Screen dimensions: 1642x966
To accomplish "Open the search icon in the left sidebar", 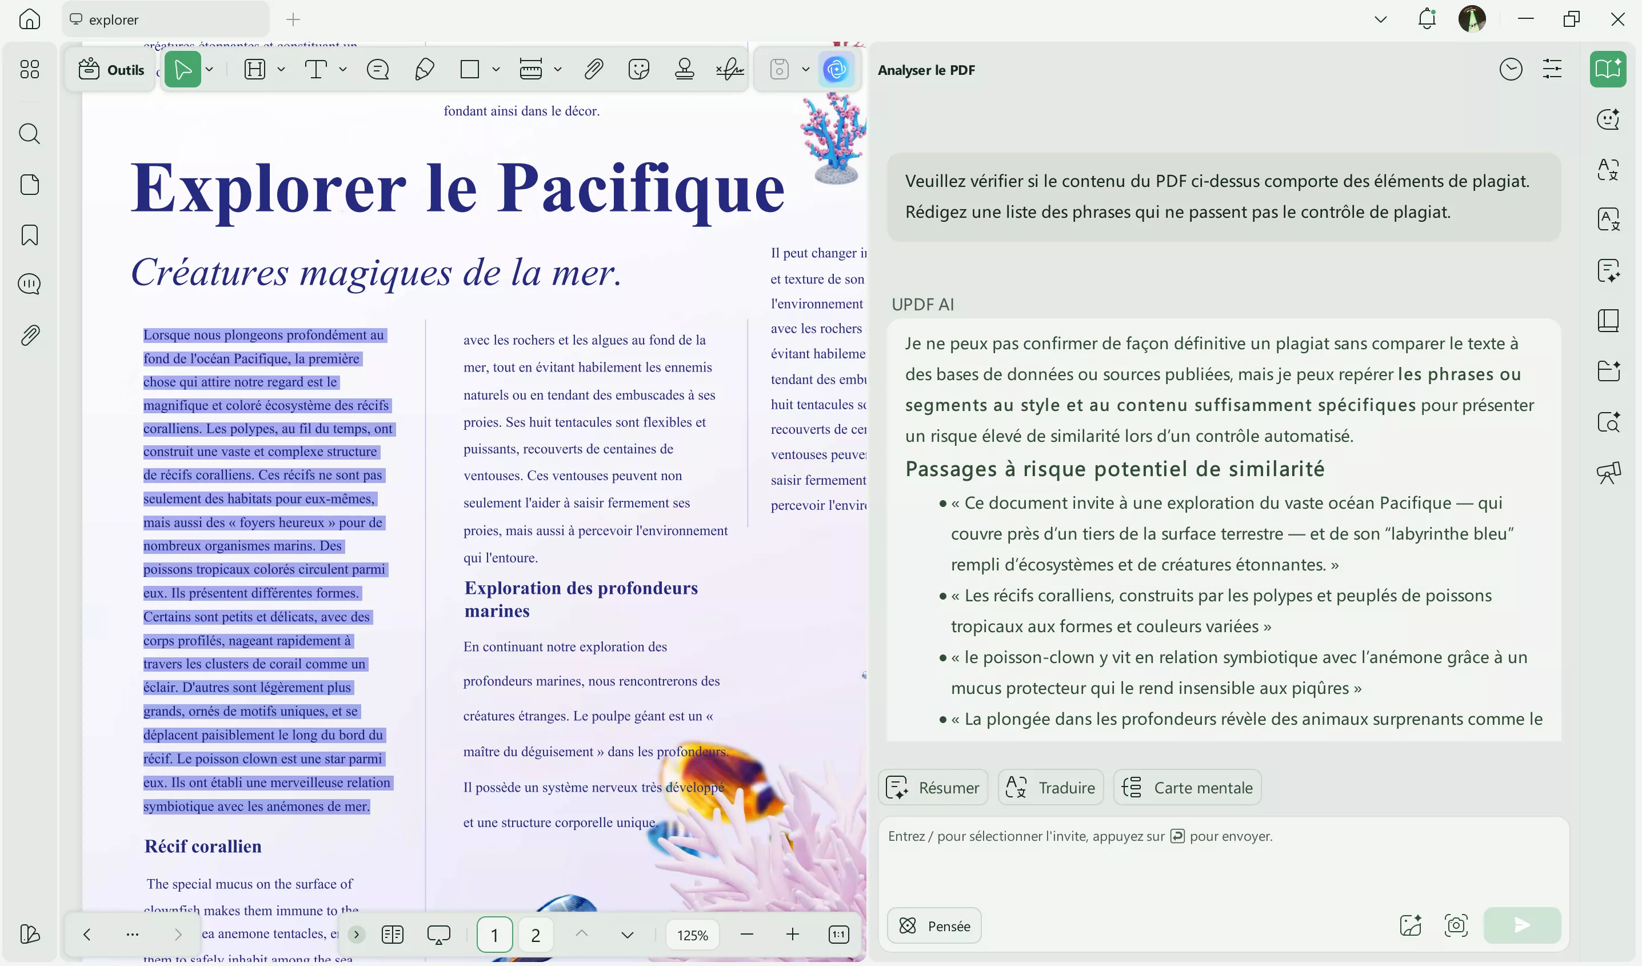I will pyautogui.click(x=29, y=134).
